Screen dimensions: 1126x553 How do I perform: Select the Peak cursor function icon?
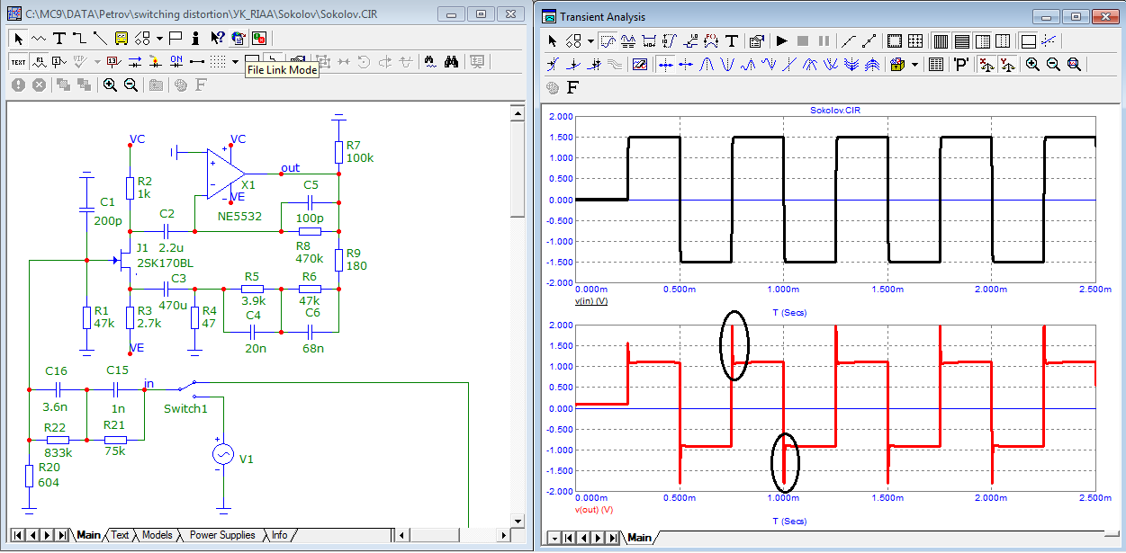tap(707, 65)
